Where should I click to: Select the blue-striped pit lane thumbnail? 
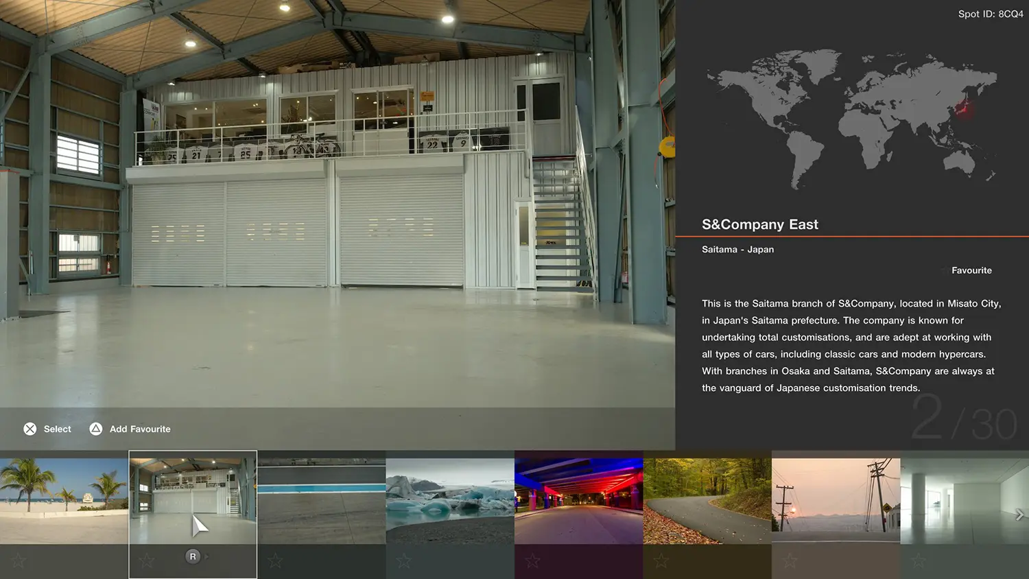pos(322,501)
